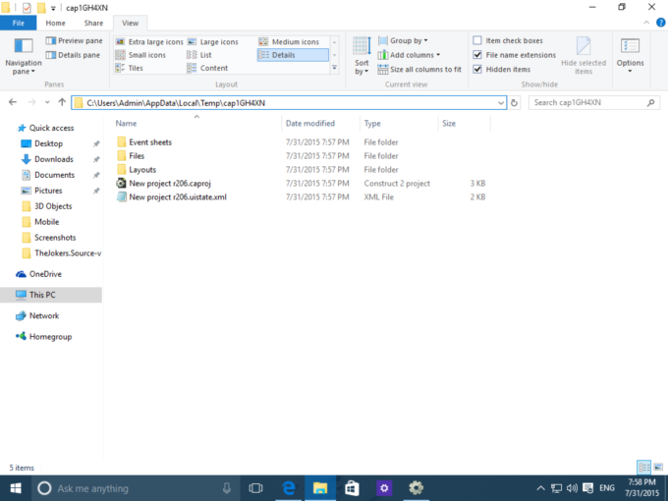
Task: Click the search magnifier icon
Action: (650, 103)
